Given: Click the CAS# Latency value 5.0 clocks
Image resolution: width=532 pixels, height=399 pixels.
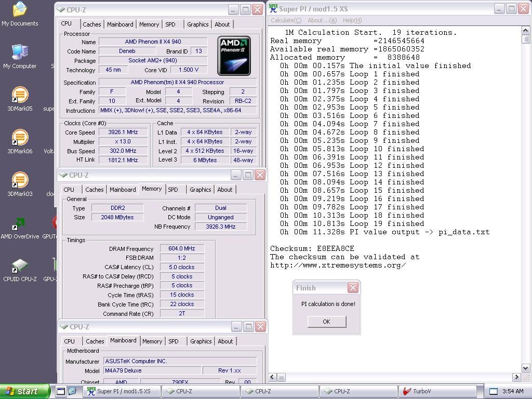Looking at the screenshot, I should click(182, 267).
